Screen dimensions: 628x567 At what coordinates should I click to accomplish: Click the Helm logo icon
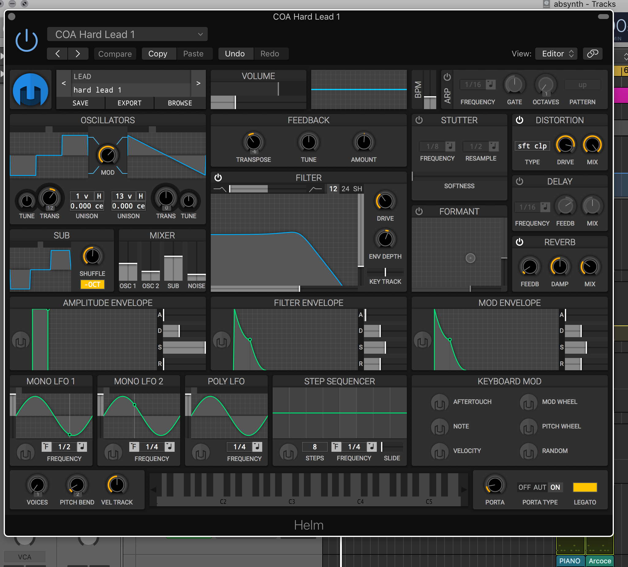click(x=31, y=90)
